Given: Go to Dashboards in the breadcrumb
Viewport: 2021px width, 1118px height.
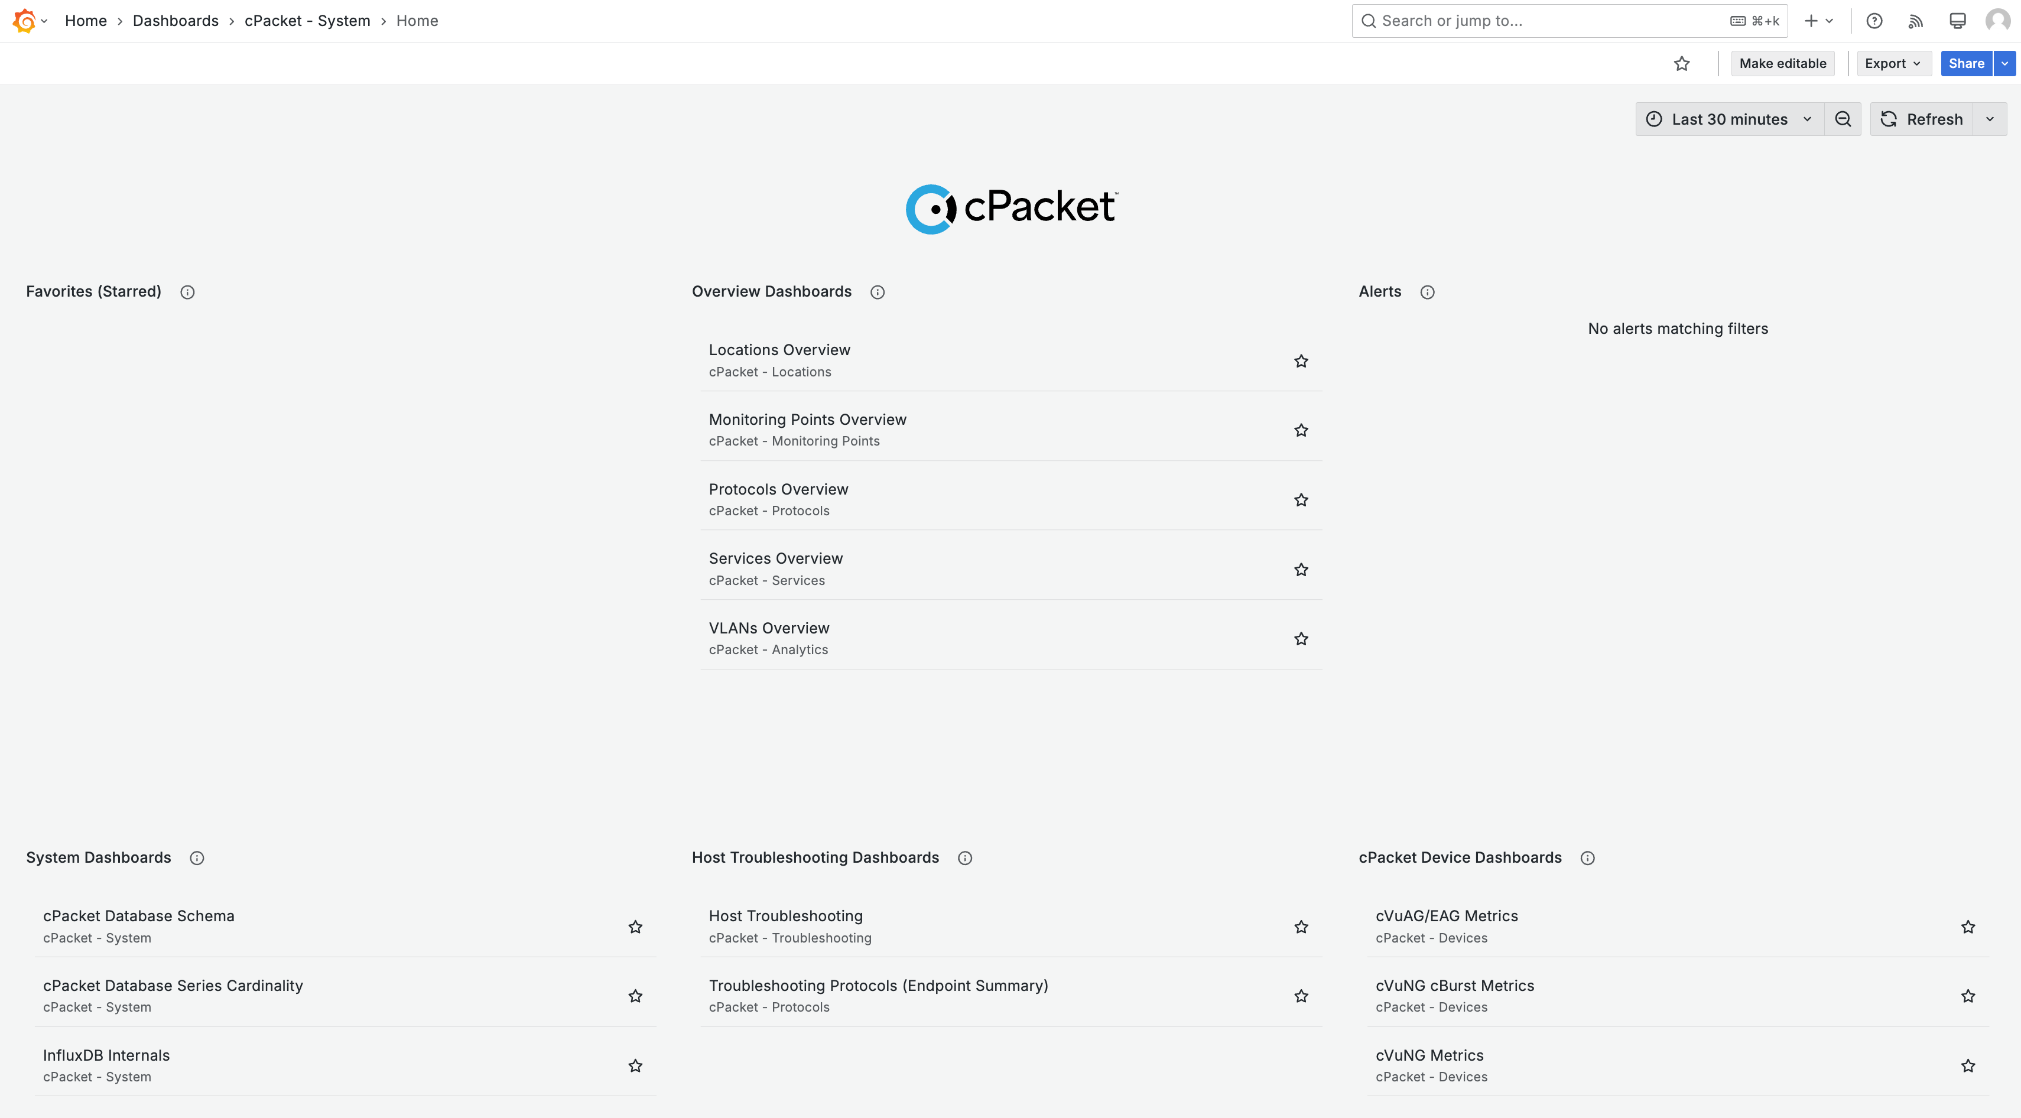Looking at the screenshot, I should 176,21.
